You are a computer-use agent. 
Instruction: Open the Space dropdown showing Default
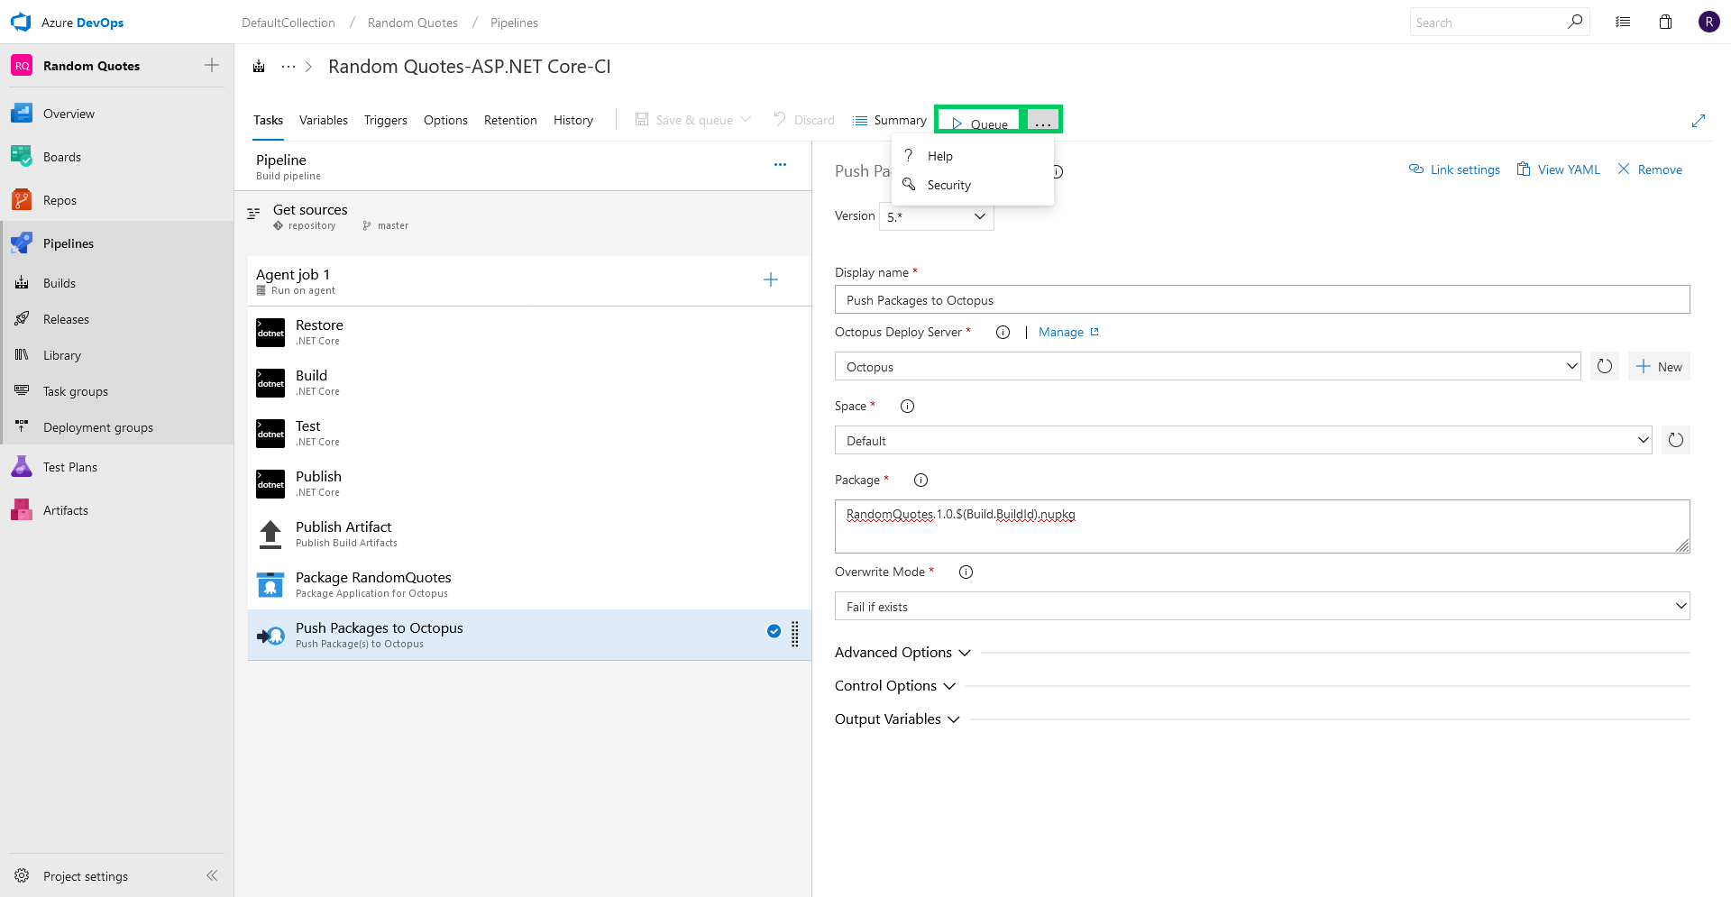(1243, 440)
